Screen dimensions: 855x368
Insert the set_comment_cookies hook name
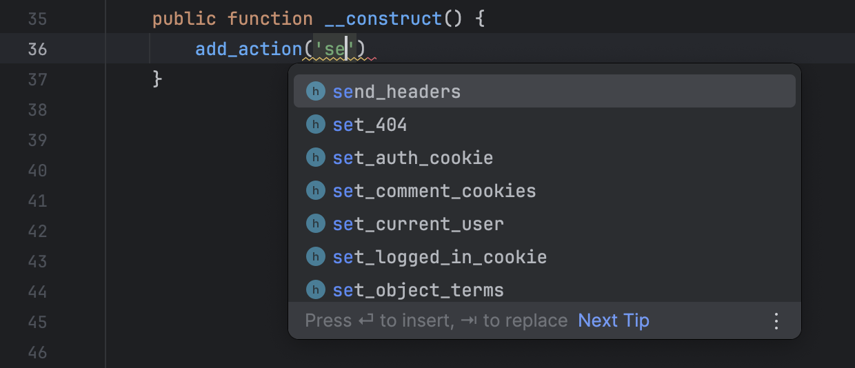[x=434, y=191]
